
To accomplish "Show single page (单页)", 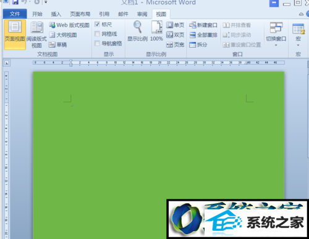I will pos(175,25).
